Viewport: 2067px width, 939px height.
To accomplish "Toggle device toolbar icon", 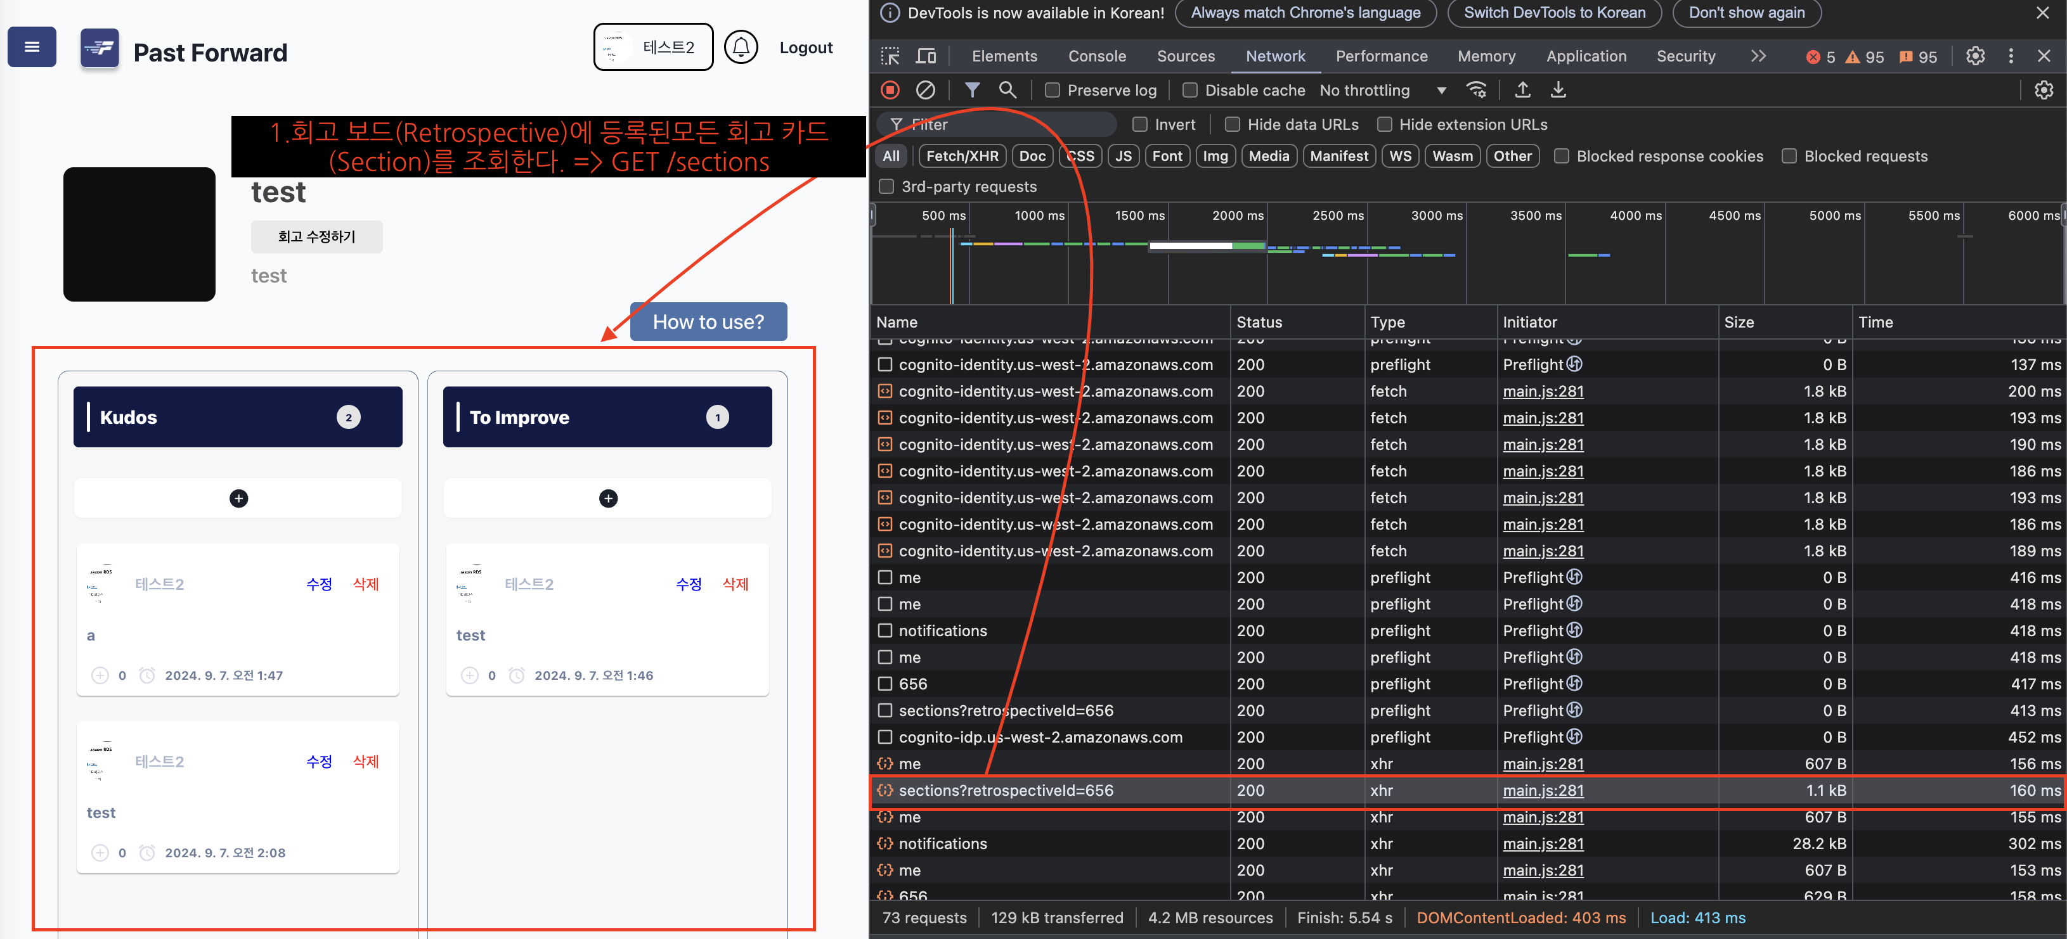I will coord(926,56).
